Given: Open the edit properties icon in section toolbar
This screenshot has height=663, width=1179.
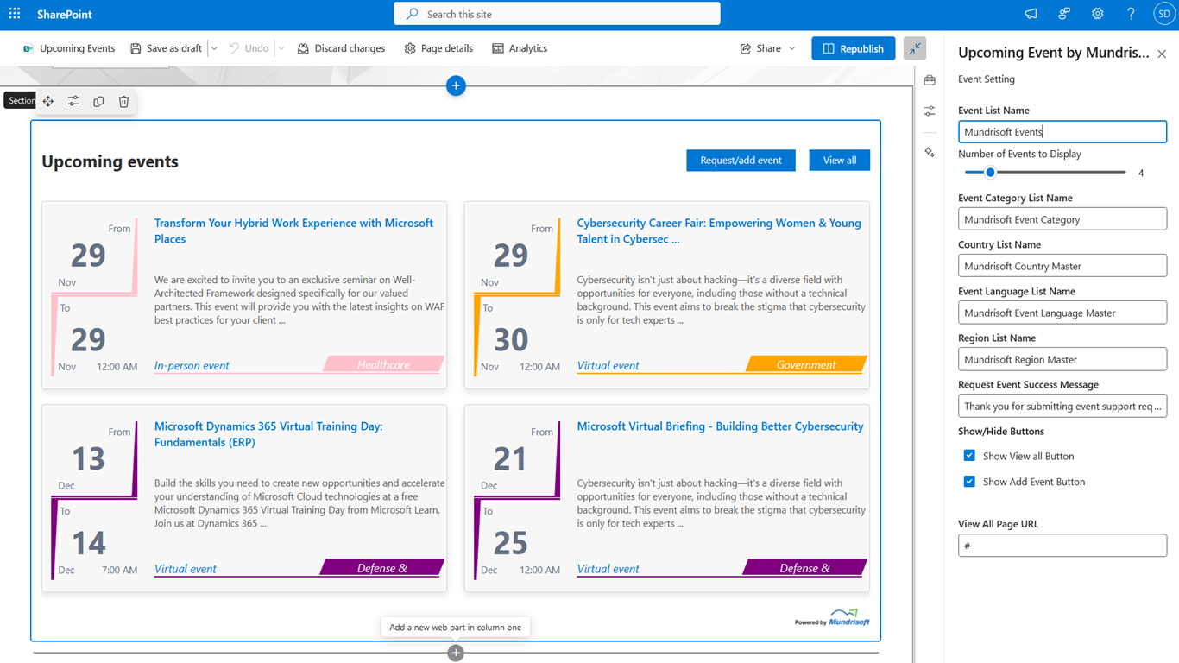Looking at the screenshot, I should (x=73, y=102).
